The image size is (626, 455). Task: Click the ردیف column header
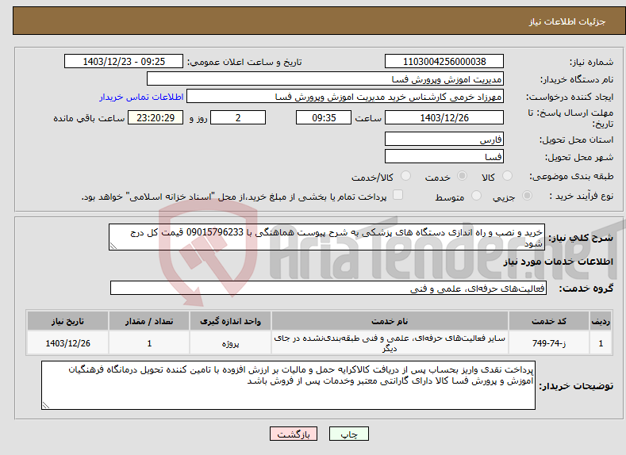click(x=601, y=321)
